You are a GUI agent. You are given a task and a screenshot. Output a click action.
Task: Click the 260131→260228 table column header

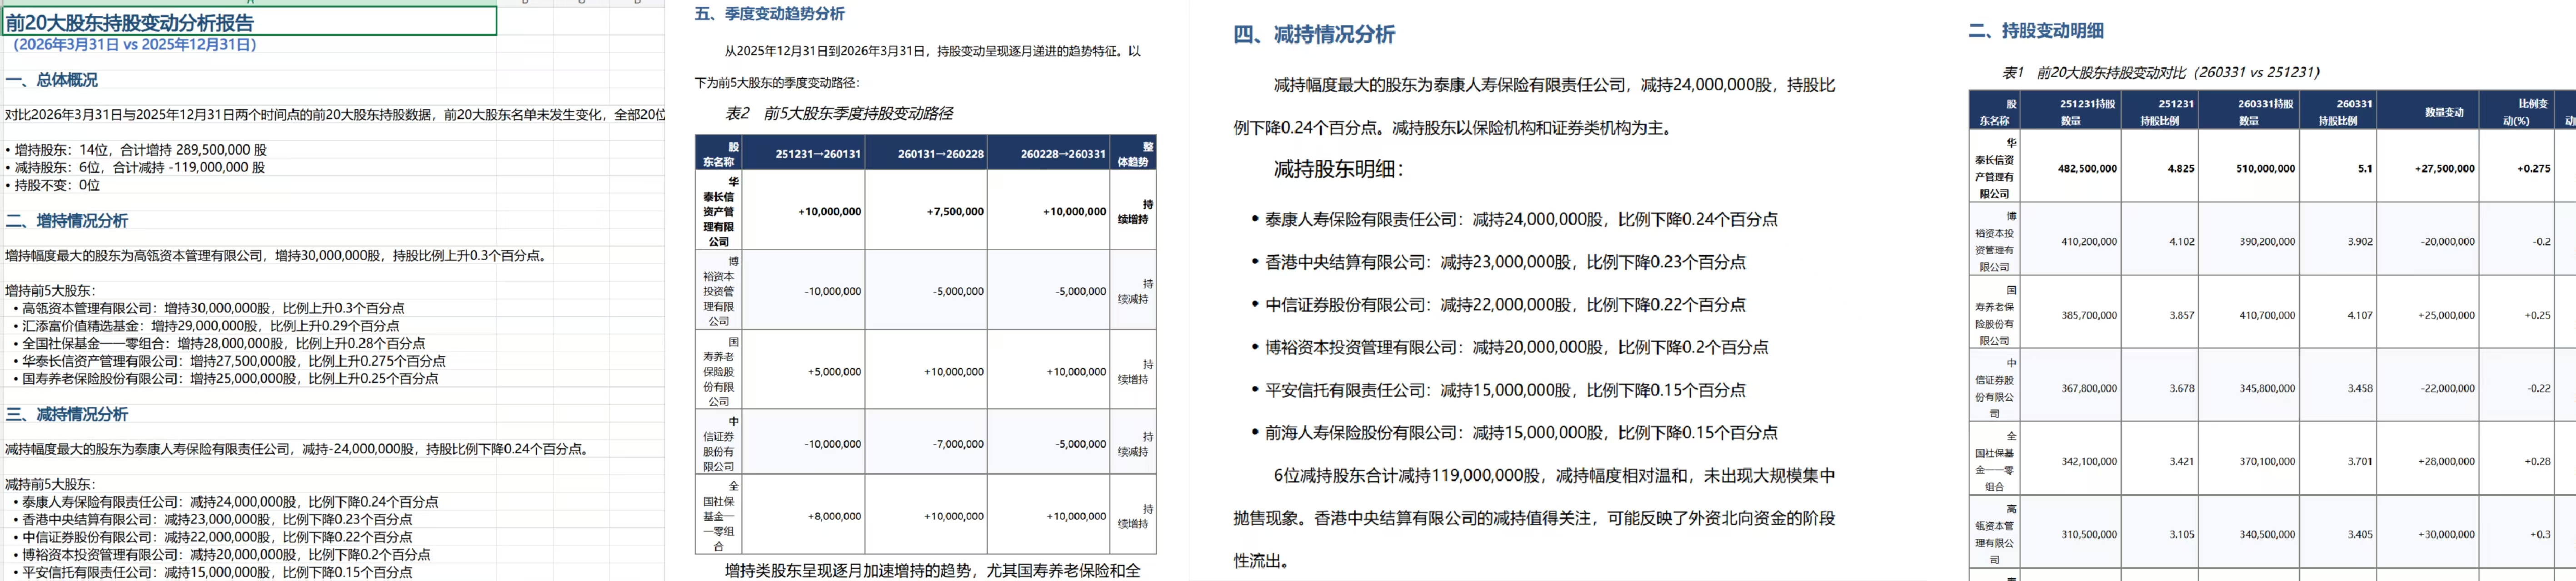[940, 154]
